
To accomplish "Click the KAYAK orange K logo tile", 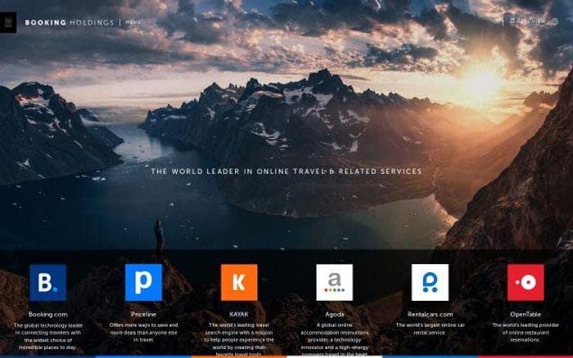I will click(239, 283).
